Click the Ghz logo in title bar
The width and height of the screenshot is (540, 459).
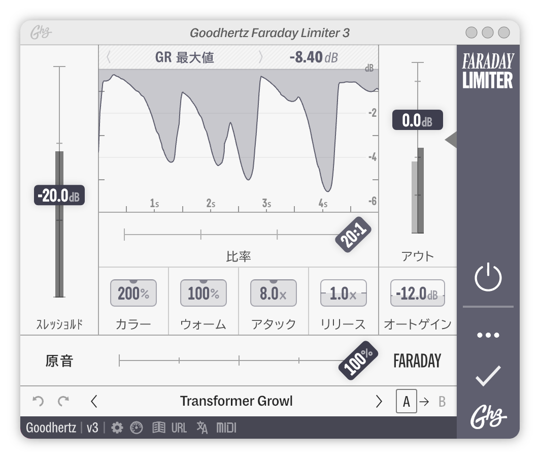41,32
